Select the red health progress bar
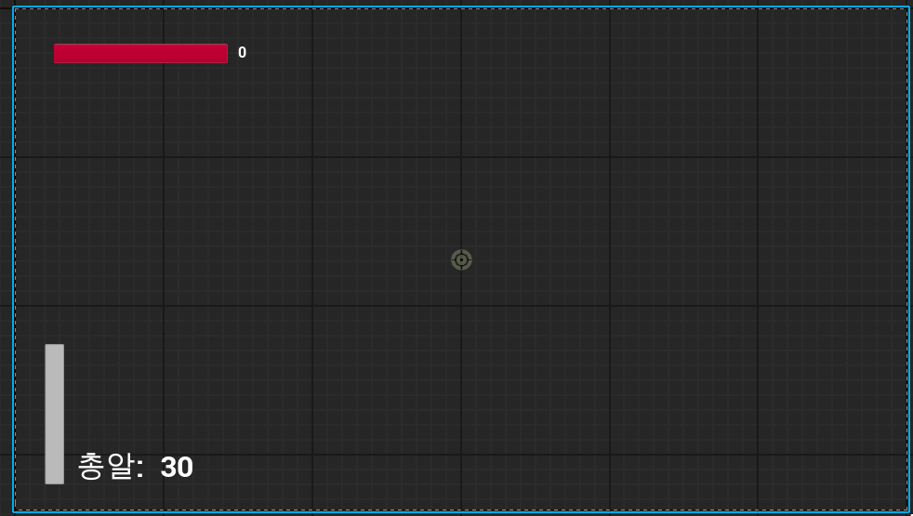913x516 pixels. tap(141, 54)
